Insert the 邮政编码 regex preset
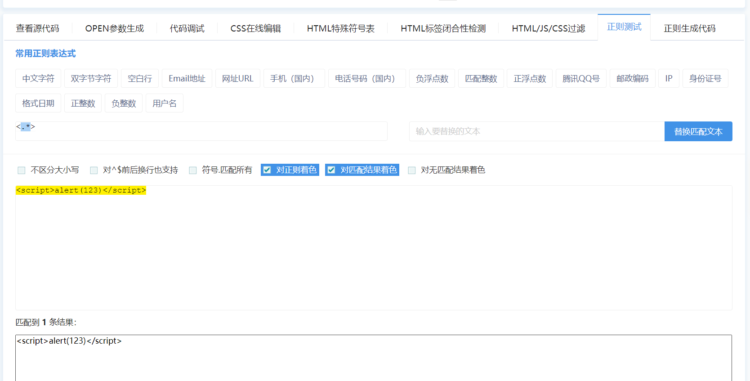 click(633, 78)
